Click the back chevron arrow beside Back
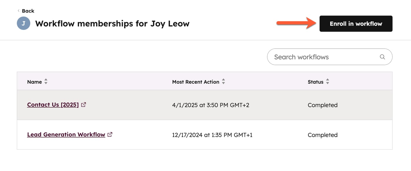 [18, 11]
